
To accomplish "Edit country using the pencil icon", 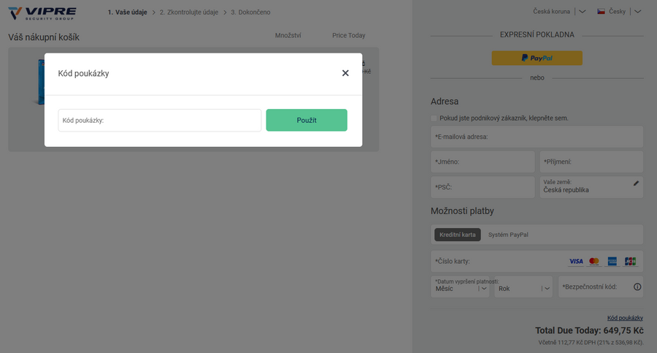I will (636, 183).
